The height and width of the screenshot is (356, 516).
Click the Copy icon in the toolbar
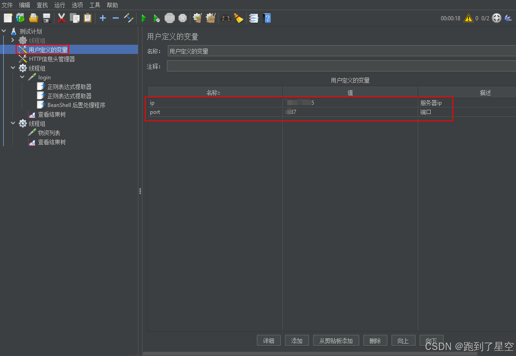tap(75, 18)
